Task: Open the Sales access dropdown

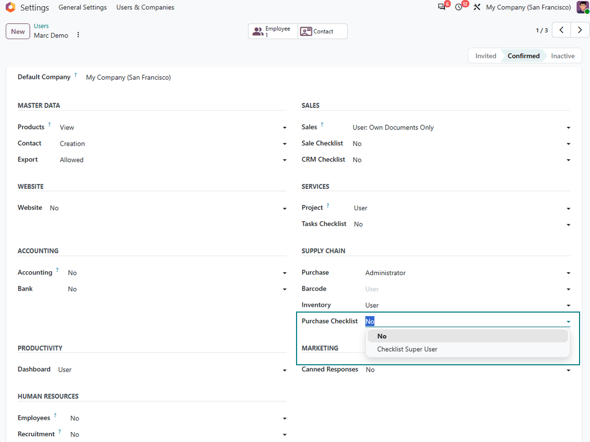Action: 462,127
